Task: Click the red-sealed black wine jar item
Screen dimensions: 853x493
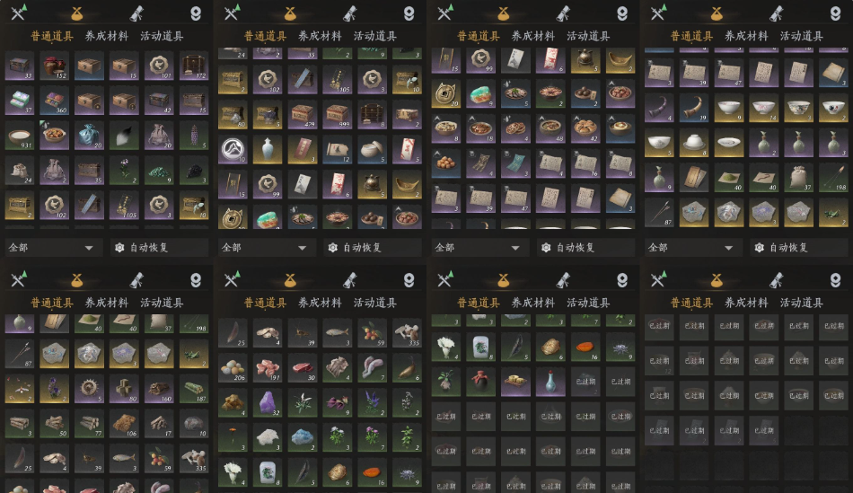Action: (x=481, y=381)
